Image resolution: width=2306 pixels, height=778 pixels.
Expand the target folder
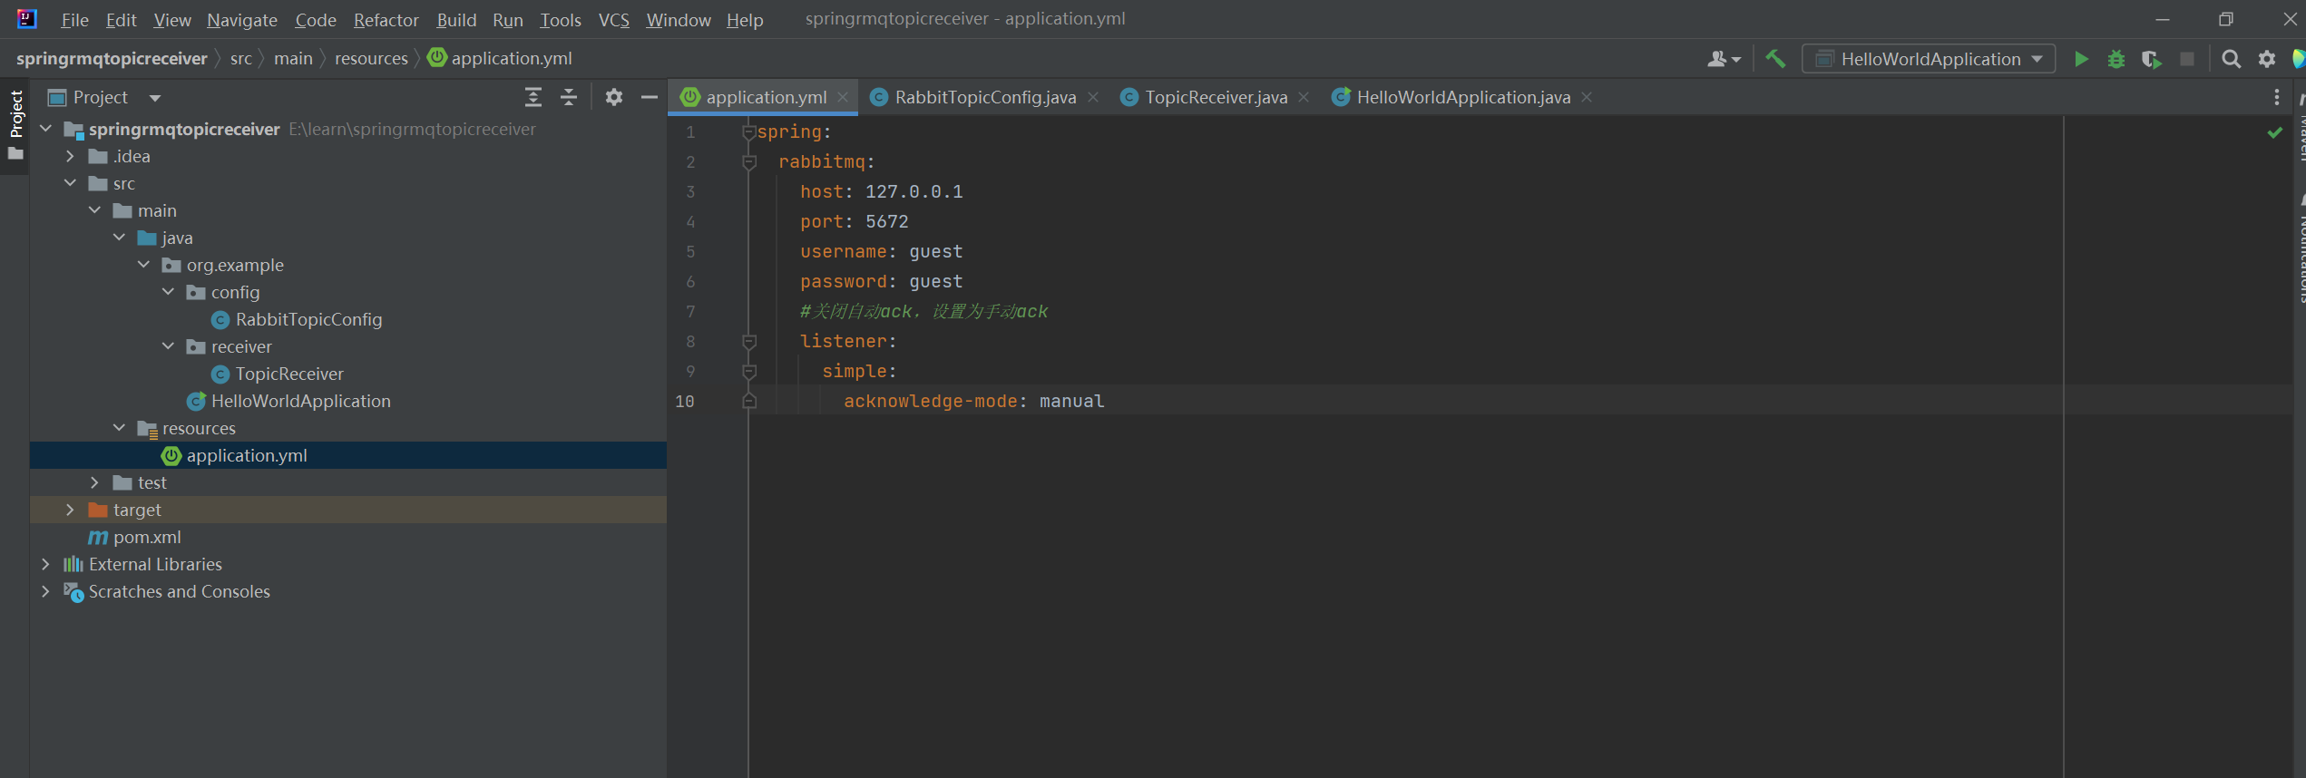point(70,510)
